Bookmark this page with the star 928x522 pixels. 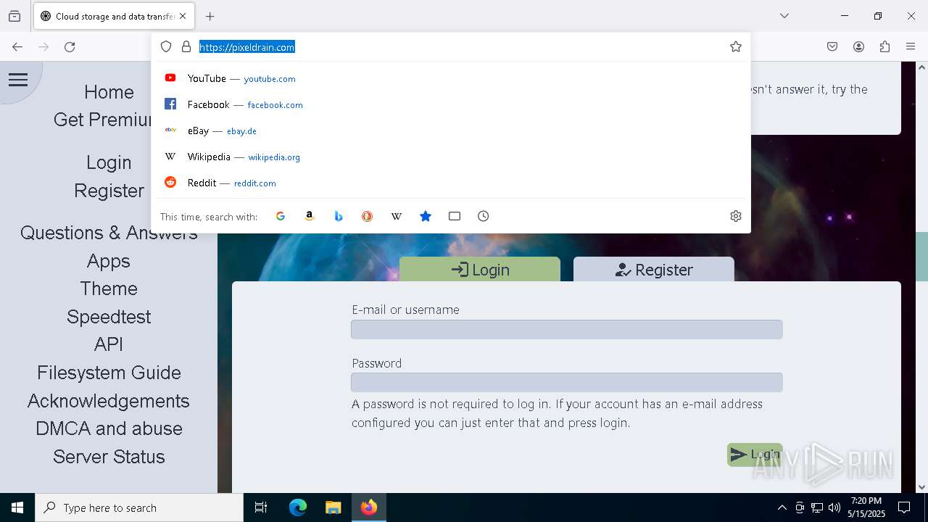click(x=736, y=47)
